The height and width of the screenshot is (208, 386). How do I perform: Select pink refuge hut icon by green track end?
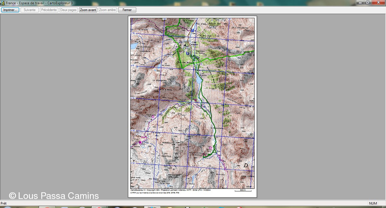(210, 148)
